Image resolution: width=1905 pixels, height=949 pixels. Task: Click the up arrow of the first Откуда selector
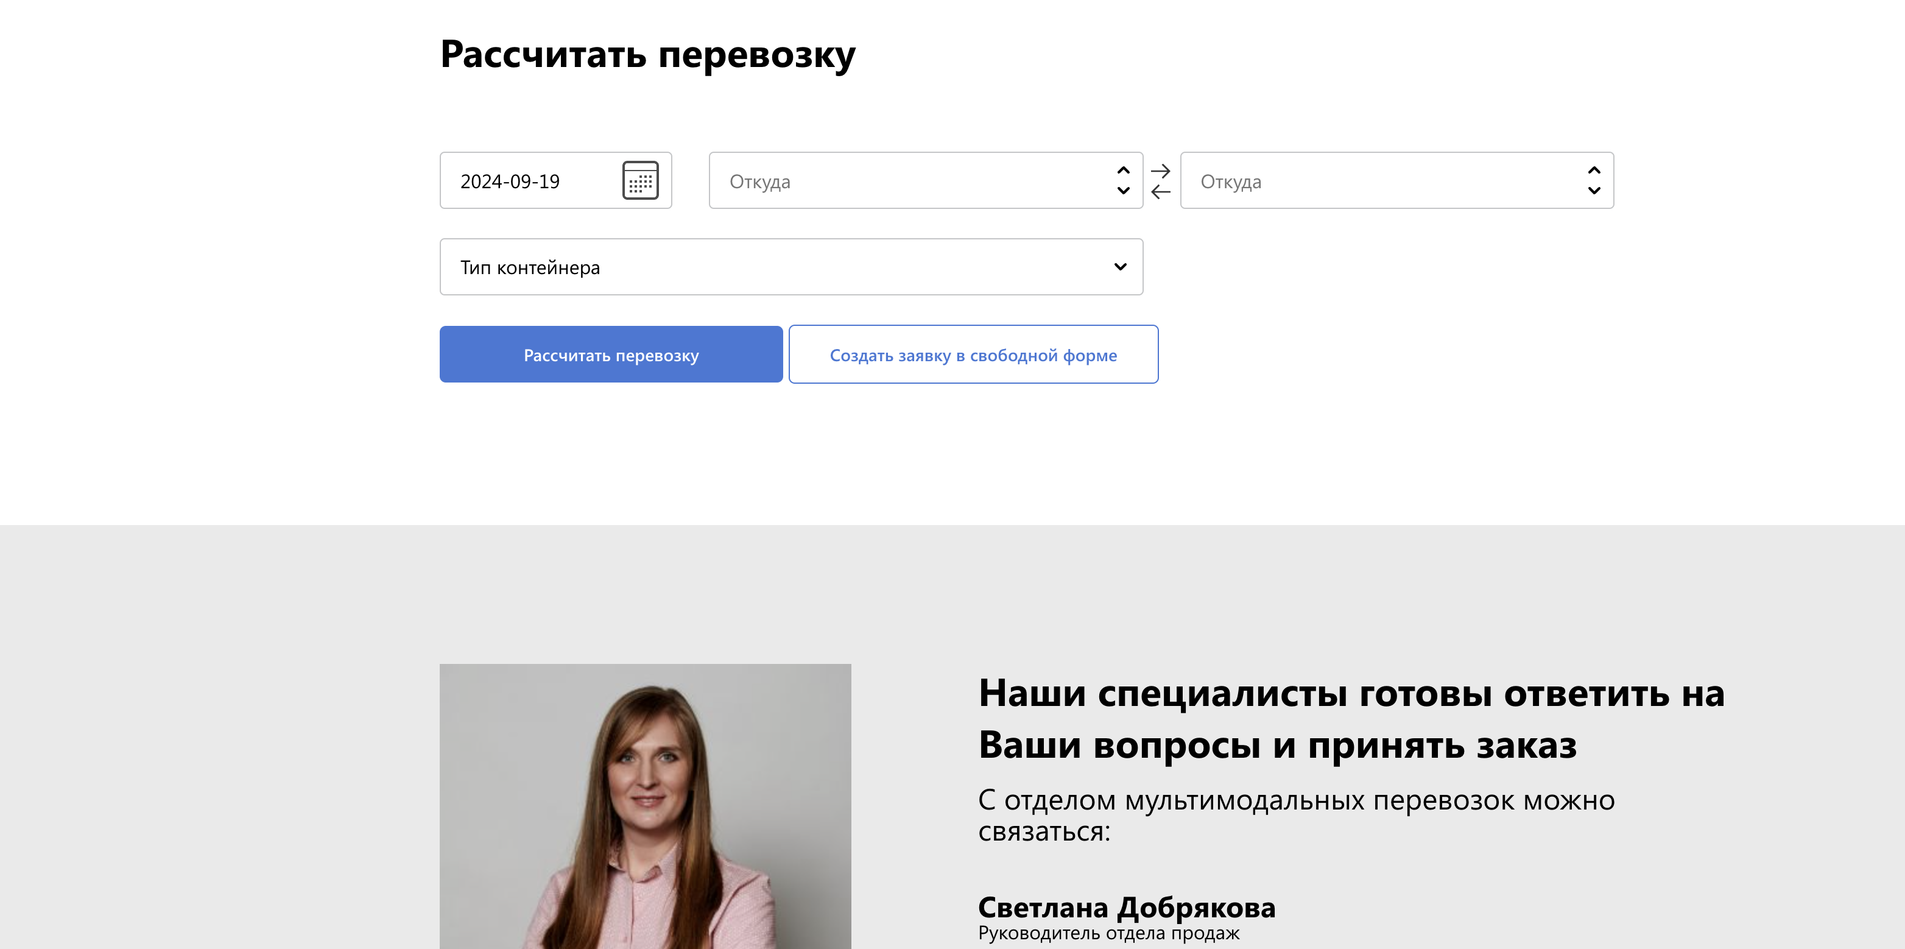coord(1122,169)
